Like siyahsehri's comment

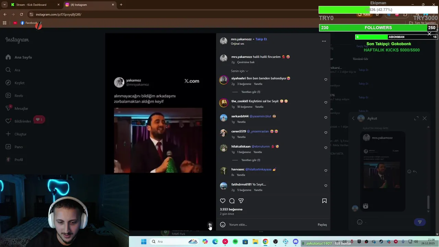coord(326,80)
